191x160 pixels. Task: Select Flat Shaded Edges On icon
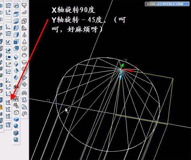[16, 133]
